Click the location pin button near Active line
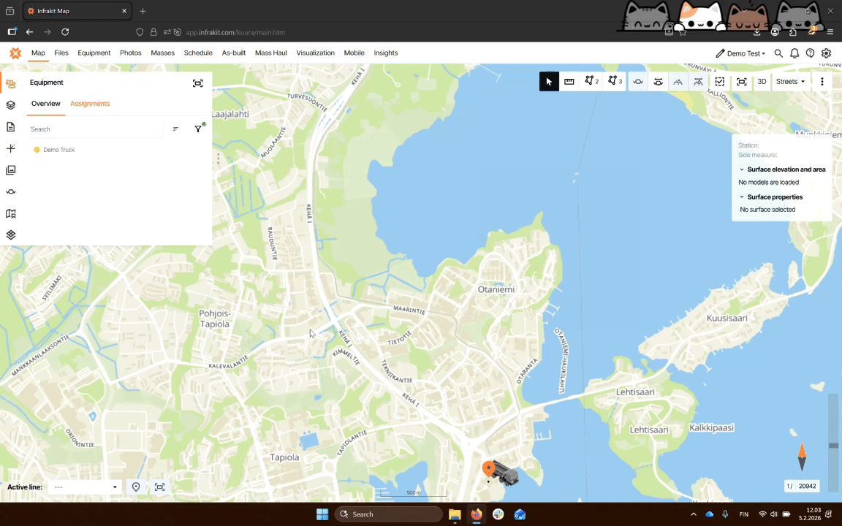842x526 pixels. pyautogui.click(x=136, y=487)
